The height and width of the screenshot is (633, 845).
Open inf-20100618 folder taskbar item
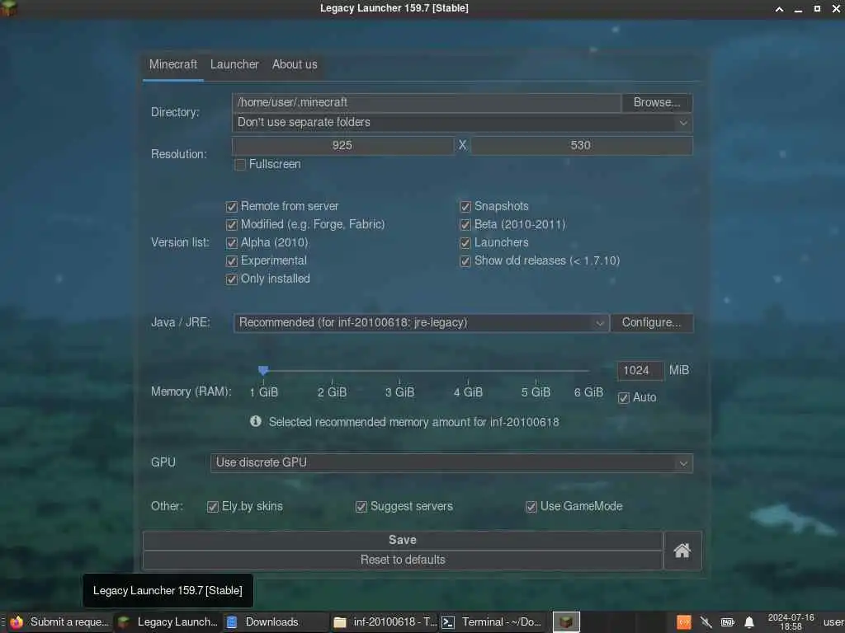tap(385, 622)
